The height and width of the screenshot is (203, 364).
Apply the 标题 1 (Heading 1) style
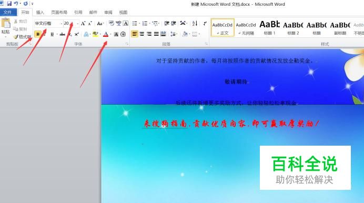pos(269,27)
